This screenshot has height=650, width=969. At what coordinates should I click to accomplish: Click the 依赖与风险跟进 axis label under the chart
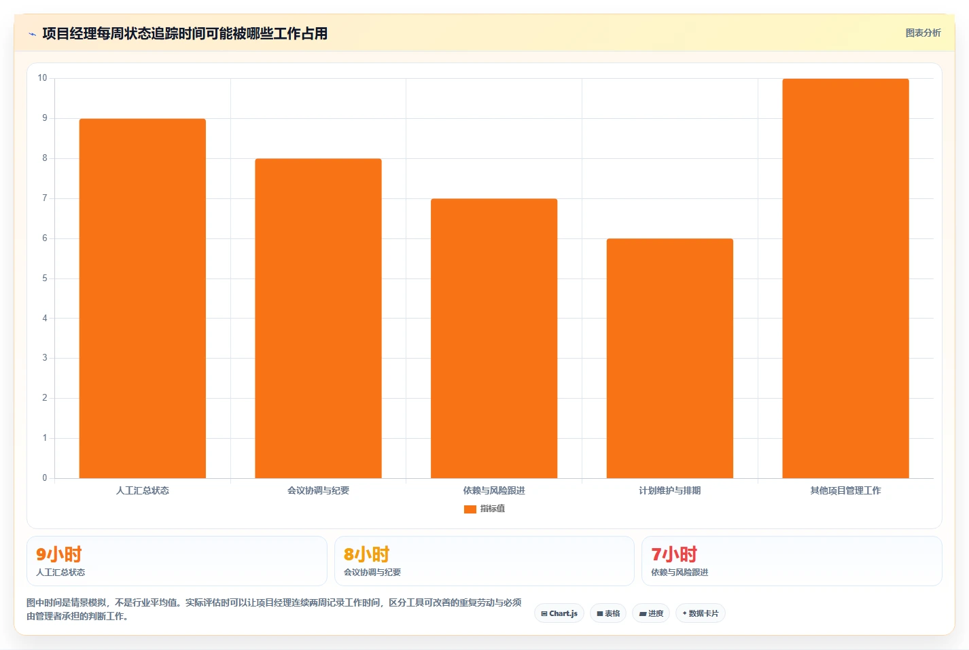[x=494, y=490]
